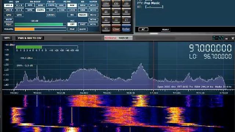The height and width of the screenshot is (132, 235).
Task: Minimize the Main SP window
Action: [227, 38]
